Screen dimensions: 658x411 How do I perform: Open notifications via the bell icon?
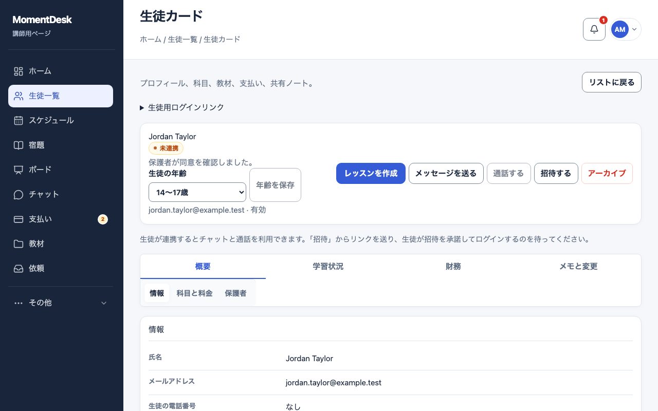(594, 29)
